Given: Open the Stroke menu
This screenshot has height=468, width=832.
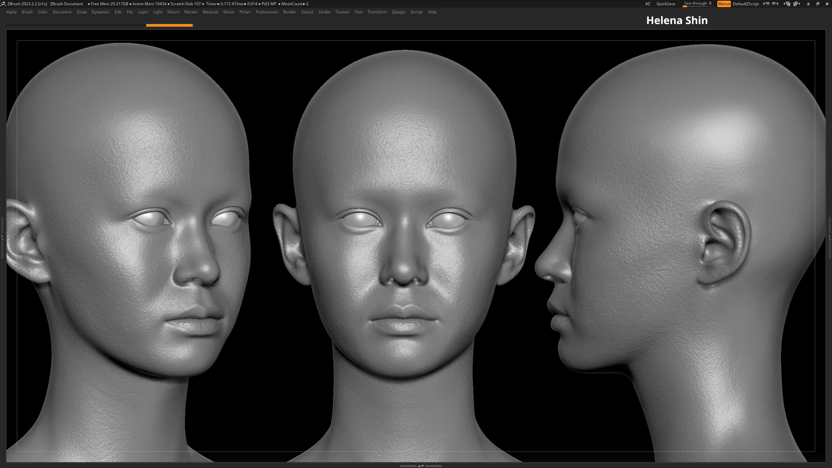Looking at the screenshot, I should [x=324, y=12].
